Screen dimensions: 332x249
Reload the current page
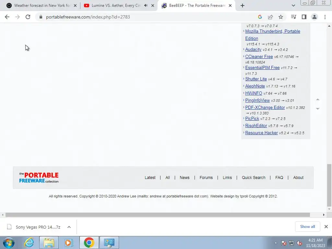[x=28, y=17]
